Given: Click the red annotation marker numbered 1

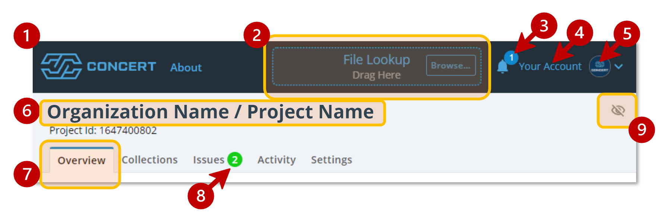Looking at the screenshot, I should (x=26, y=36).
